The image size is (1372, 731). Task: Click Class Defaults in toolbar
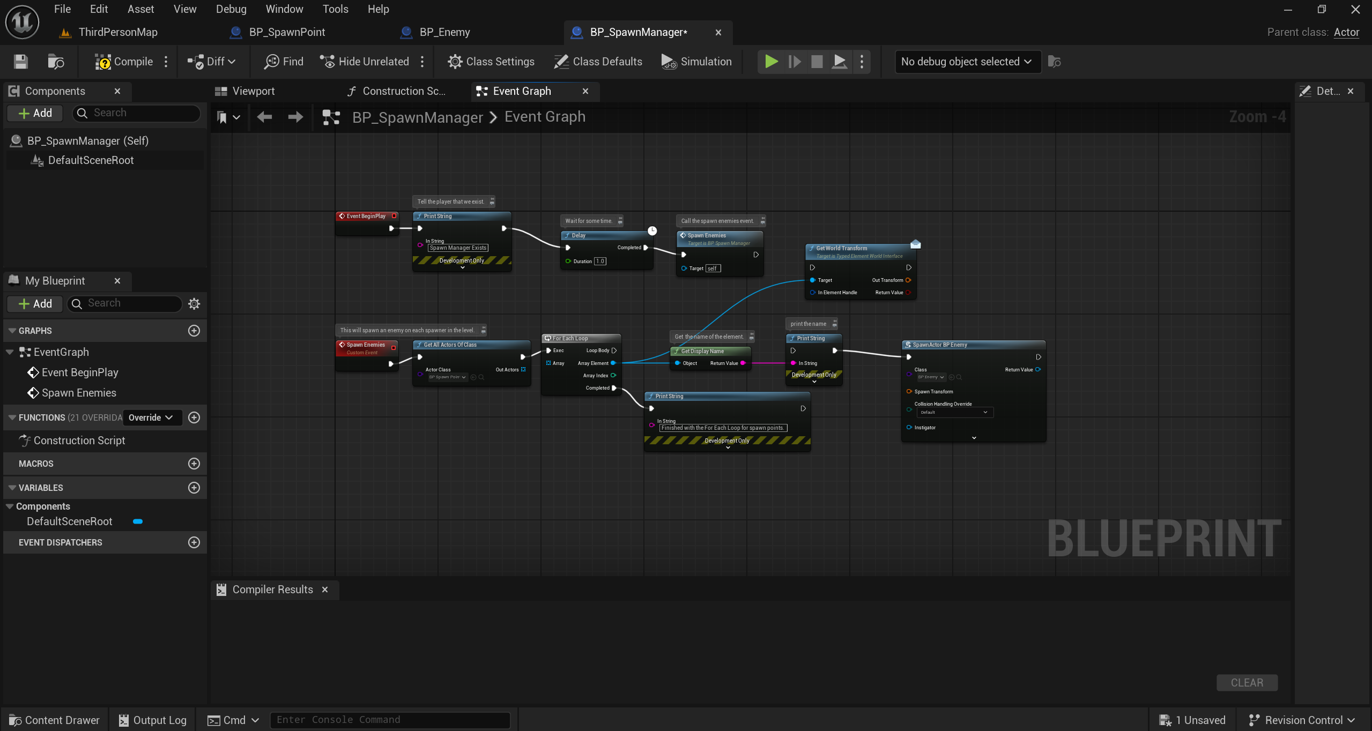click(x=598, y=62)
